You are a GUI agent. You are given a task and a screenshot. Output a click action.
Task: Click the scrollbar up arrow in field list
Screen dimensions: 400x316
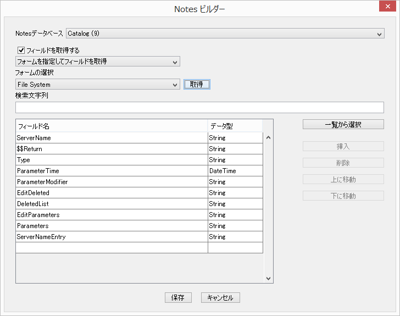[269, 137]
